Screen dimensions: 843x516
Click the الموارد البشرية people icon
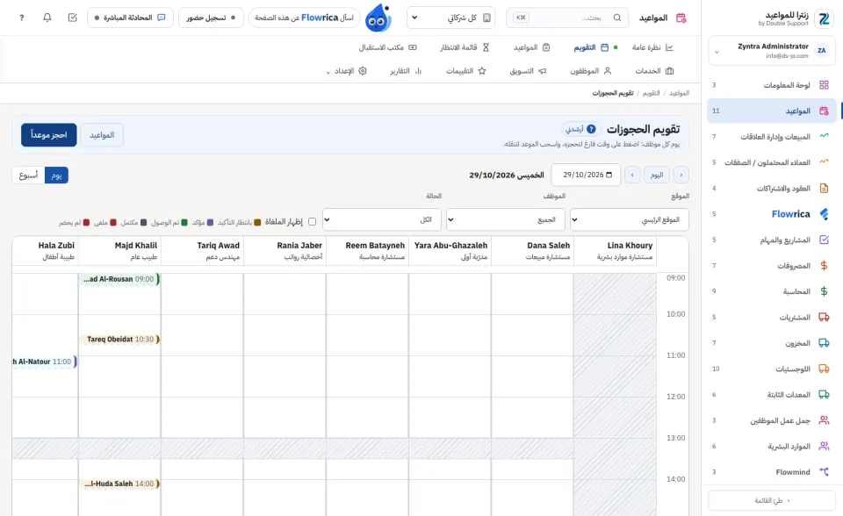pos(824,446)
